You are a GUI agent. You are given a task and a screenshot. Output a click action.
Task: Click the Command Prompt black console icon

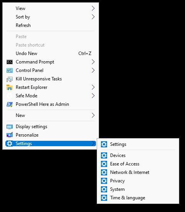10,62
